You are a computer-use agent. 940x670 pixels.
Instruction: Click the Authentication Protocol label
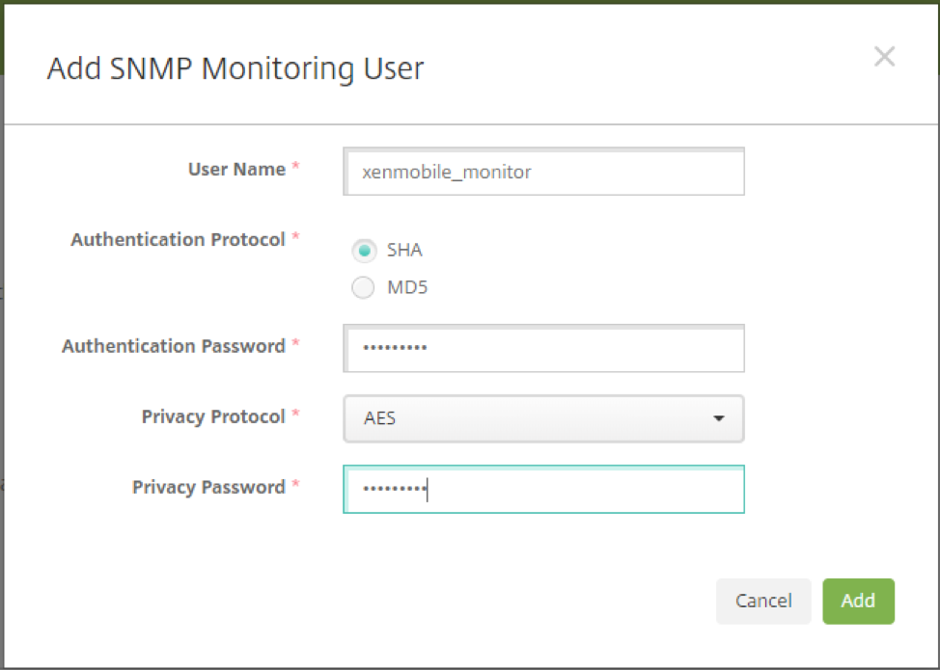click(178, 240)
